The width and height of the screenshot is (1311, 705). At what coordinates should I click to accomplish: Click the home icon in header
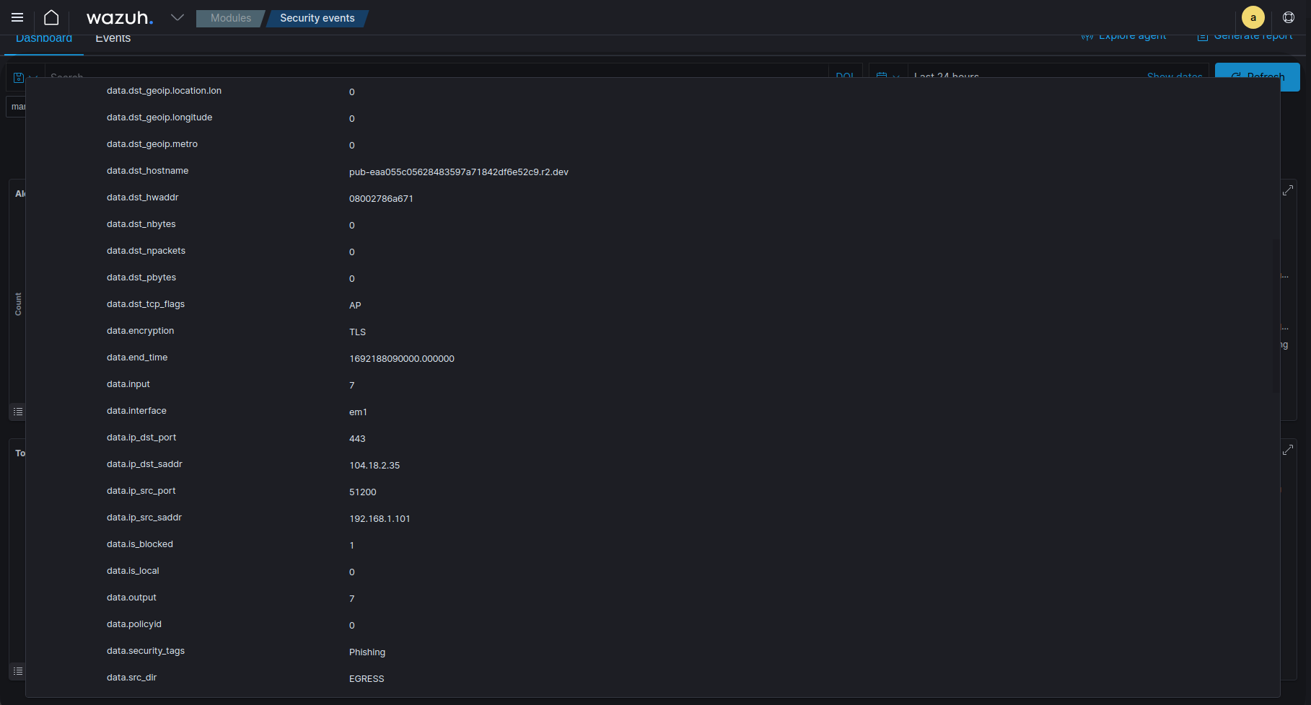[x=51, y=17]
